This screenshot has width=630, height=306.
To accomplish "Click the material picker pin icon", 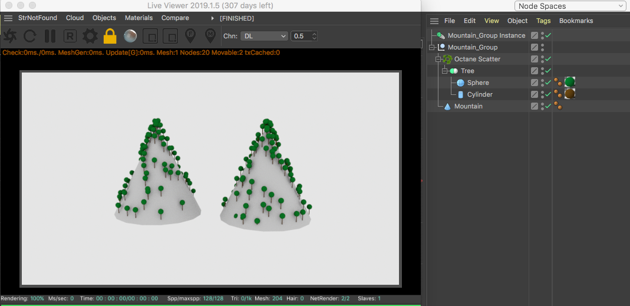I will pyautogui.click(x=210, y=37).
